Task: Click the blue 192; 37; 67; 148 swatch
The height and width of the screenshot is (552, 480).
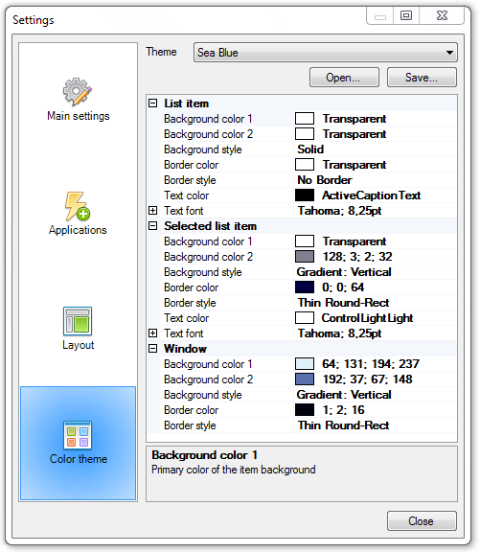Action: pos(305,379)
